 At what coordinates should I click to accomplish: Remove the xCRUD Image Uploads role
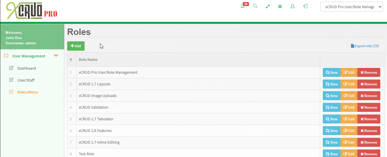click(369, 96)
